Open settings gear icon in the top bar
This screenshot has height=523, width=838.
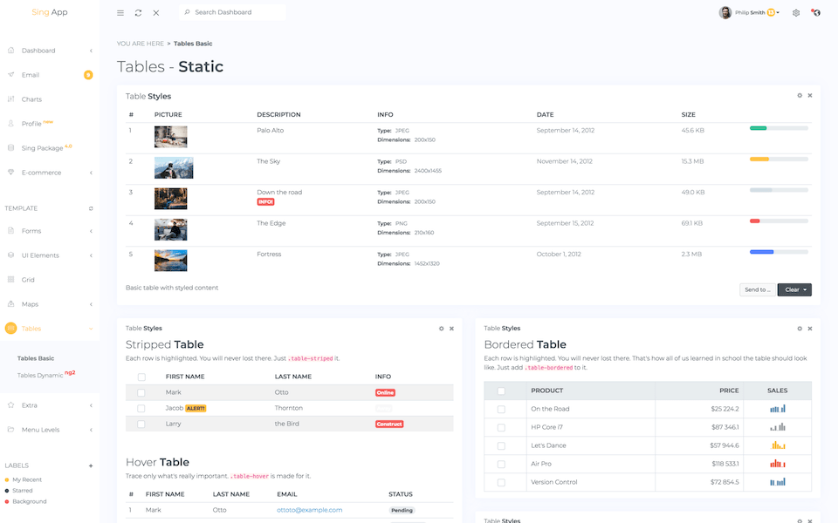[797, 13]
